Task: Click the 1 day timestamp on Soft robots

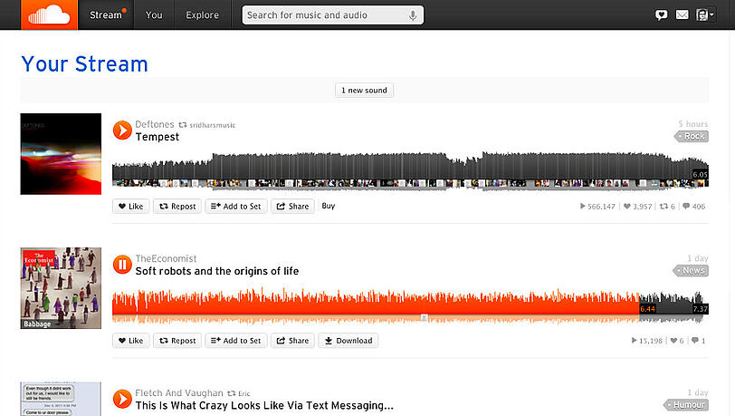Action: [x=698, y=258]
